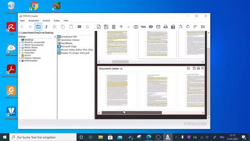250x141 pixels.
Task: Change file list view mode icon
Action: (79, 27)
